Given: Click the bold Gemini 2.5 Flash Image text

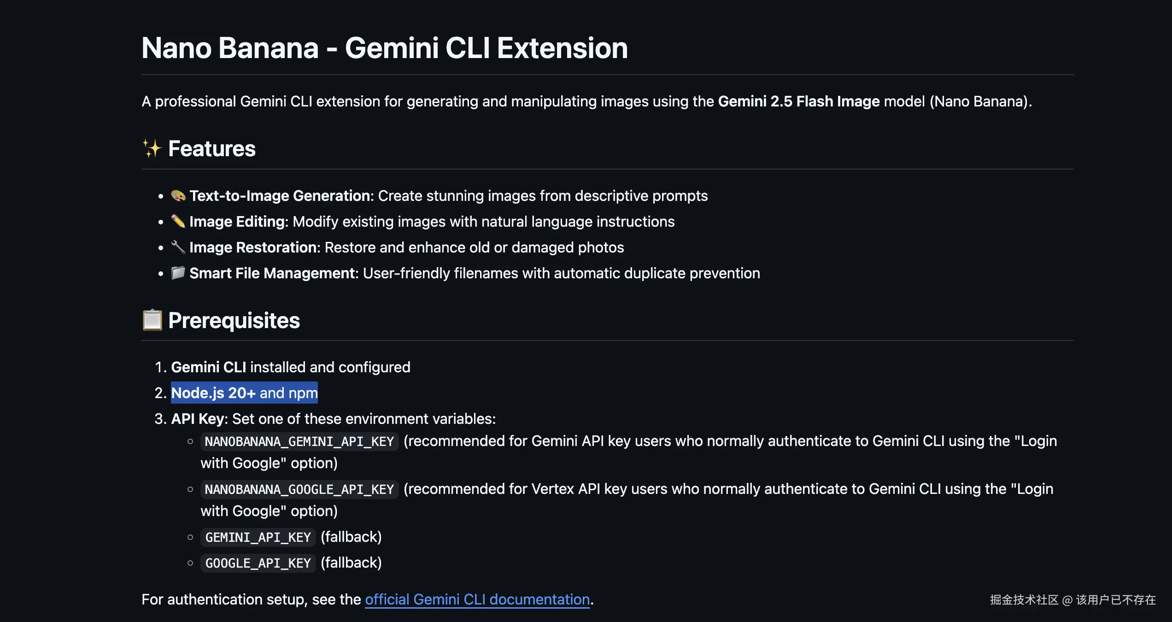Looking at the screenshot, I should 798,101.
